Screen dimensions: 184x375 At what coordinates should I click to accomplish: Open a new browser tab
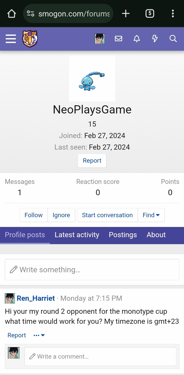(x=126, y=14)
